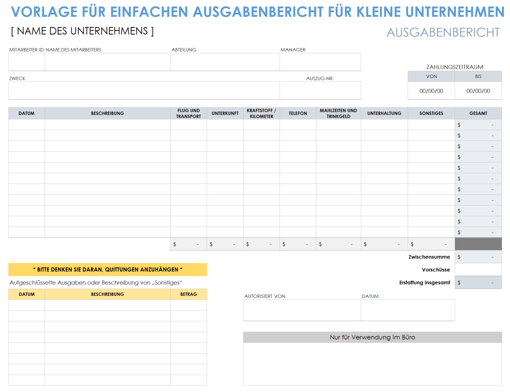Select the VON date cell 00/00/00
This screenshot has height=392, width=510.
click(x=431, y=91)
